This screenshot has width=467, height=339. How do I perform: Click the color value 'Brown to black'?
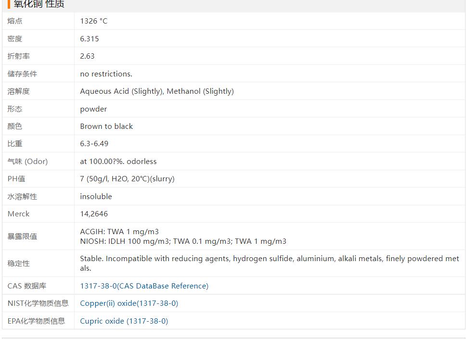tap(106, 126)
